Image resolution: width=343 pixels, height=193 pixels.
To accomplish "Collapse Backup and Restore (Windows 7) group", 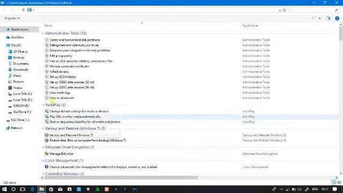I will (x=43, y=129).
